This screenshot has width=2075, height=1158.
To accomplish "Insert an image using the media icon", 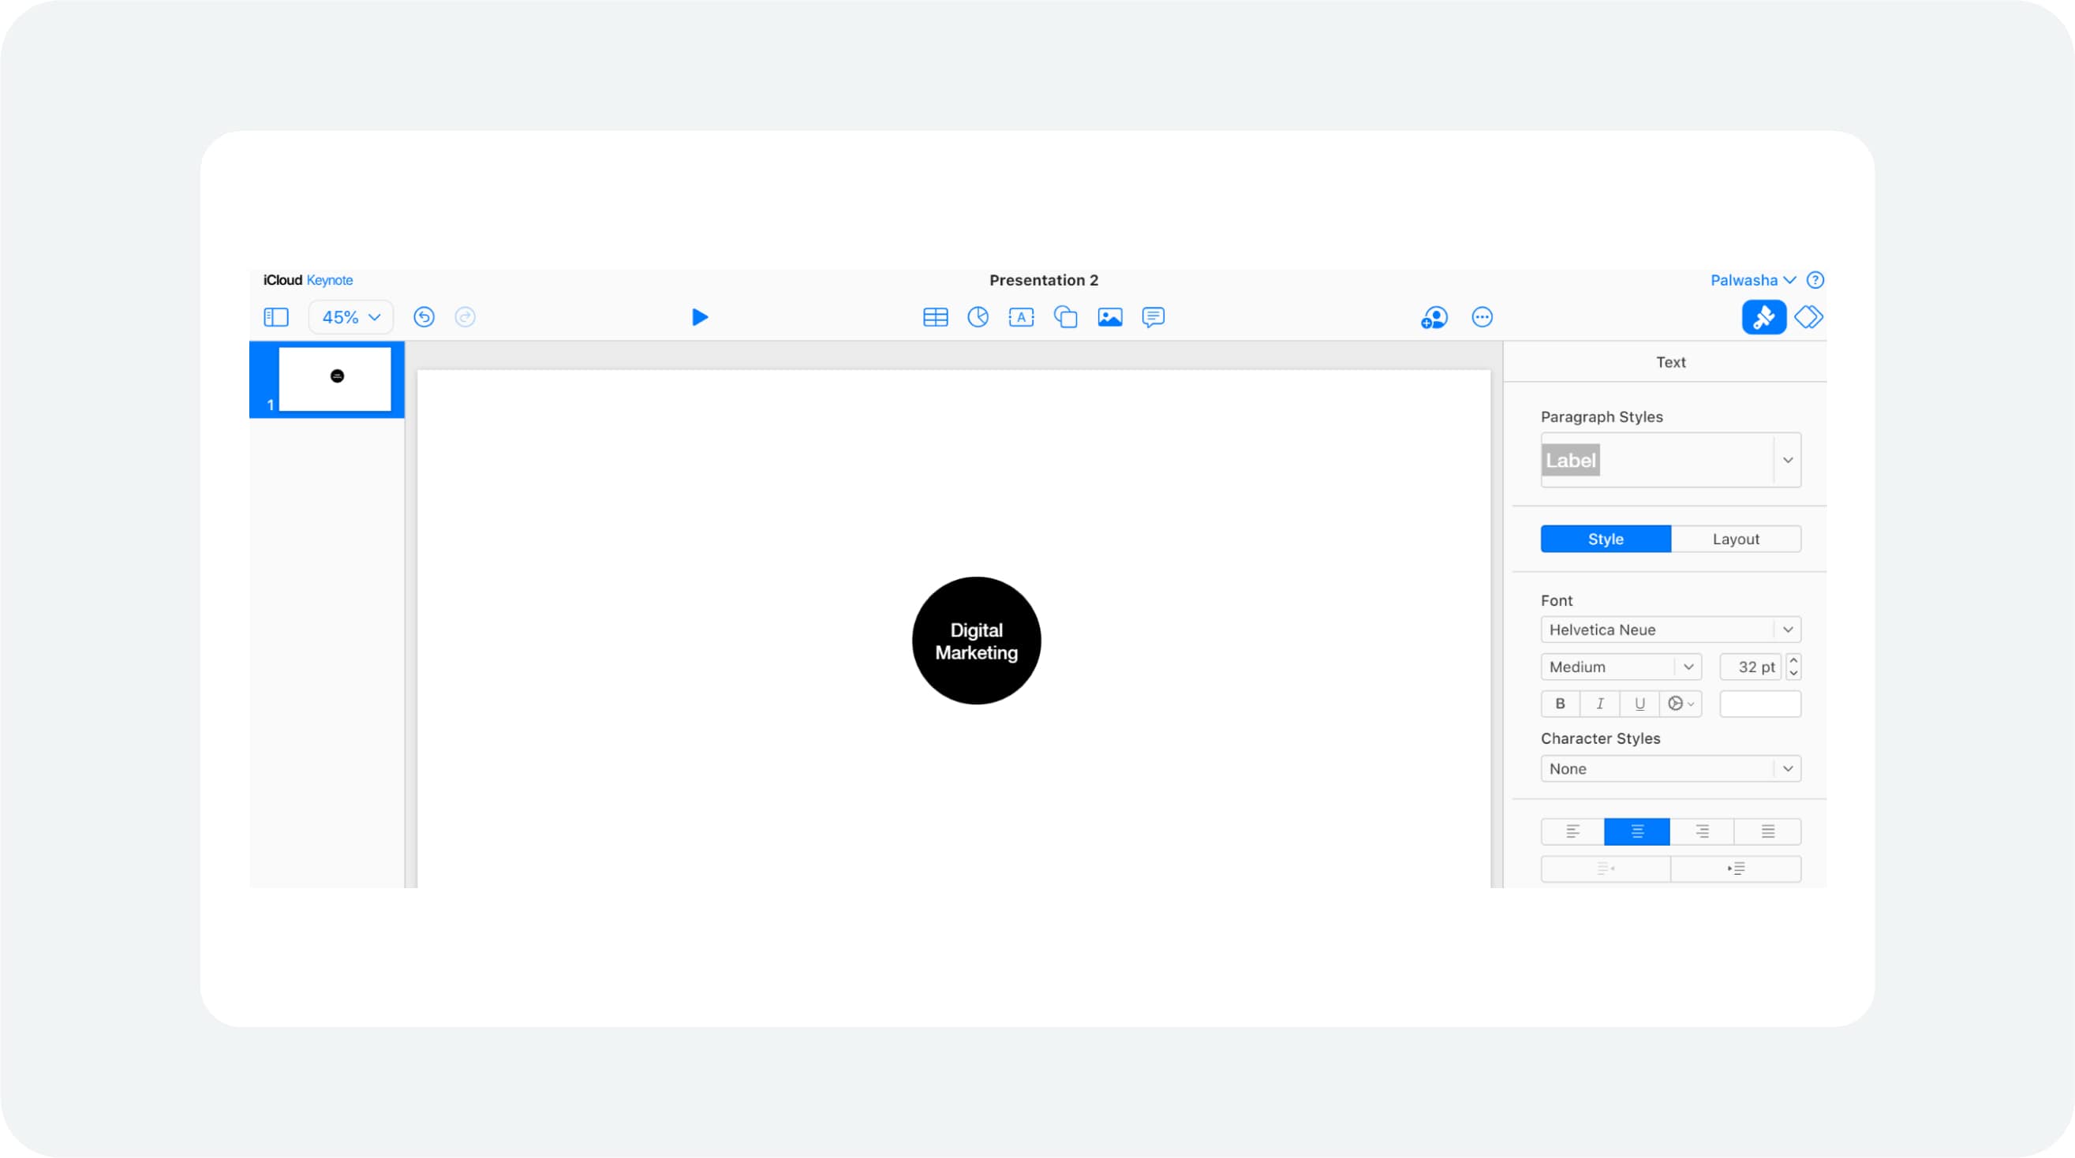I will coord(1109,317).
